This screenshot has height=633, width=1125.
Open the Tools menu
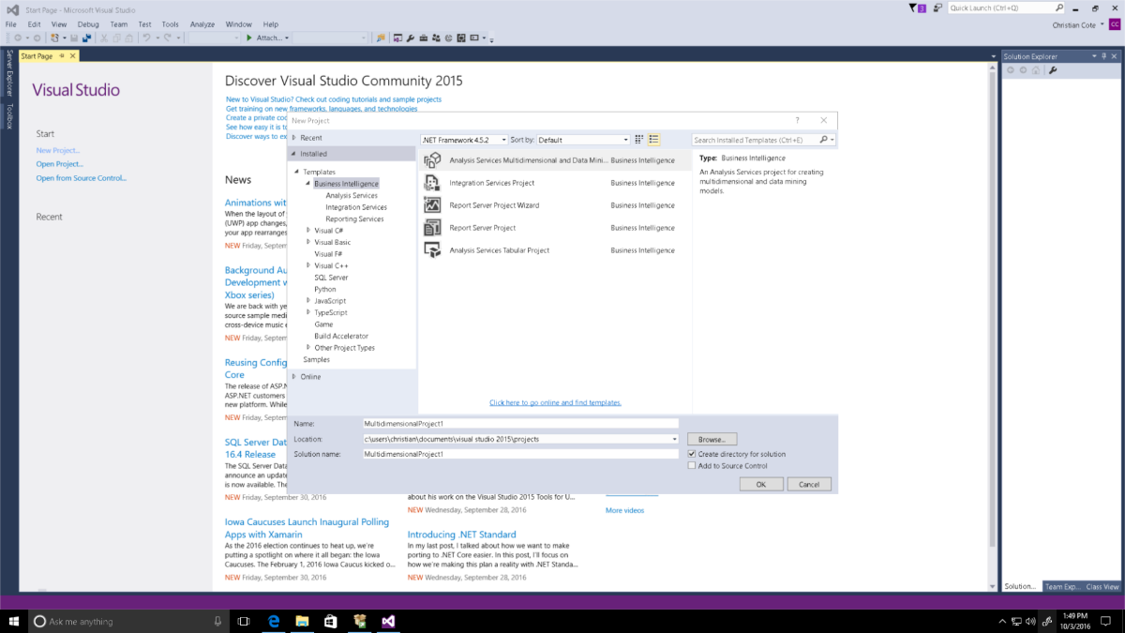pos(170,24)
